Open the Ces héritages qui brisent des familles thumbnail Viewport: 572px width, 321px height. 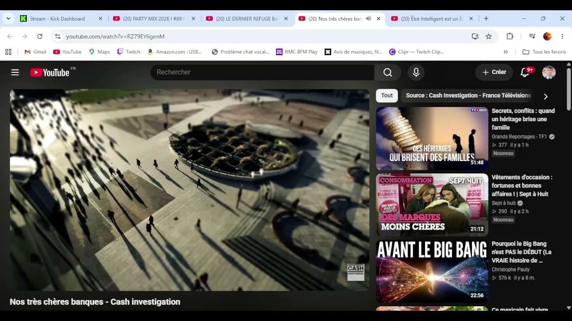tap(432, 138)
